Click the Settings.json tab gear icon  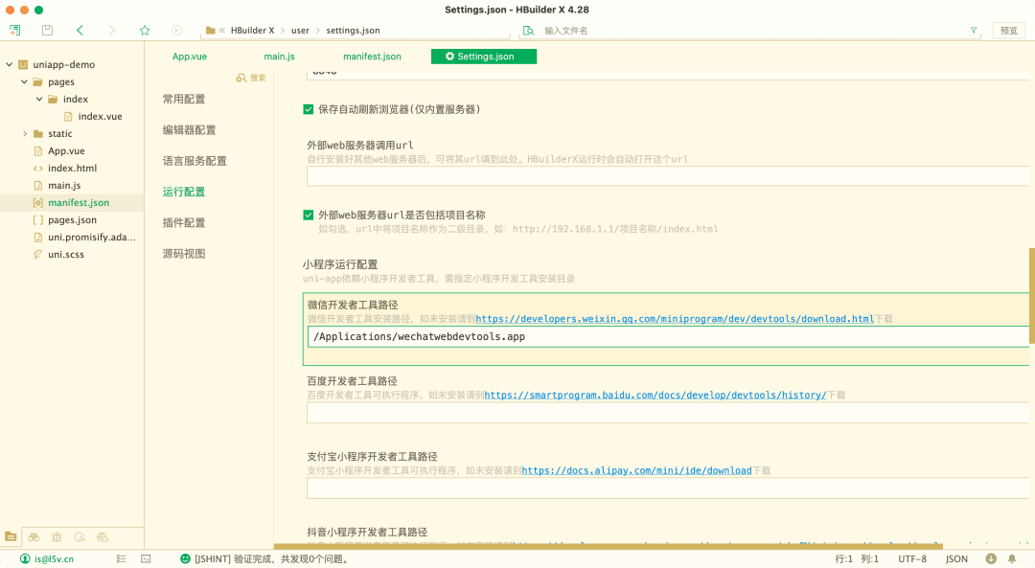click(449, 57)
